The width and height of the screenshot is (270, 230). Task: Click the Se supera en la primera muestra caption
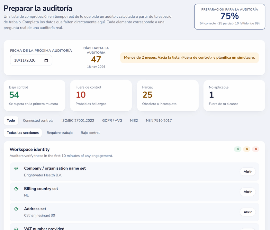[33, 104]
